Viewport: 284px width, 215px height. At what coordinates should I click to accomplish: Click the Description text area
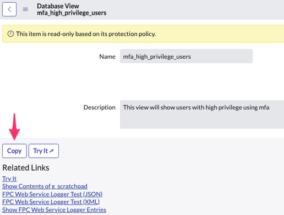(x=202, y=114)
